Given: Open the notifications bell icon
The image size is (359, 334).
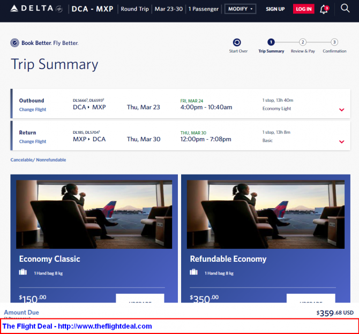Looking at the screenshot, I should (x=324, y=9).
